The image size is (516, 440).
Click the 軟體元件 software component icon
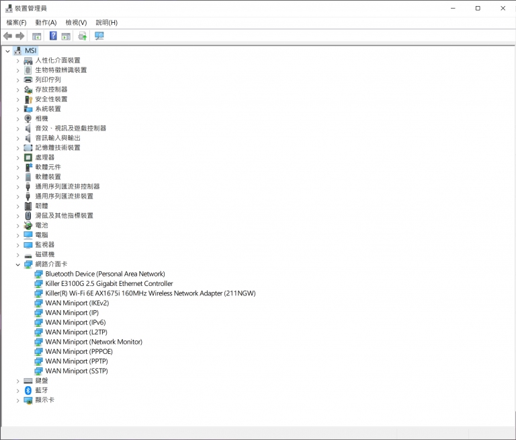point(29,167)
